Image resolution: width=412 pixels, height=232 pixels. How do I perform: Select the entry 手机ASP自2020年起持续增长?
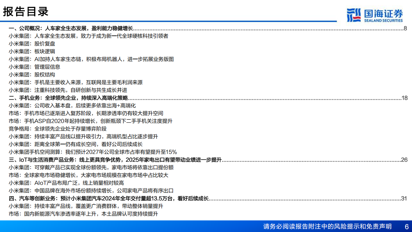[x=91, y=121]
